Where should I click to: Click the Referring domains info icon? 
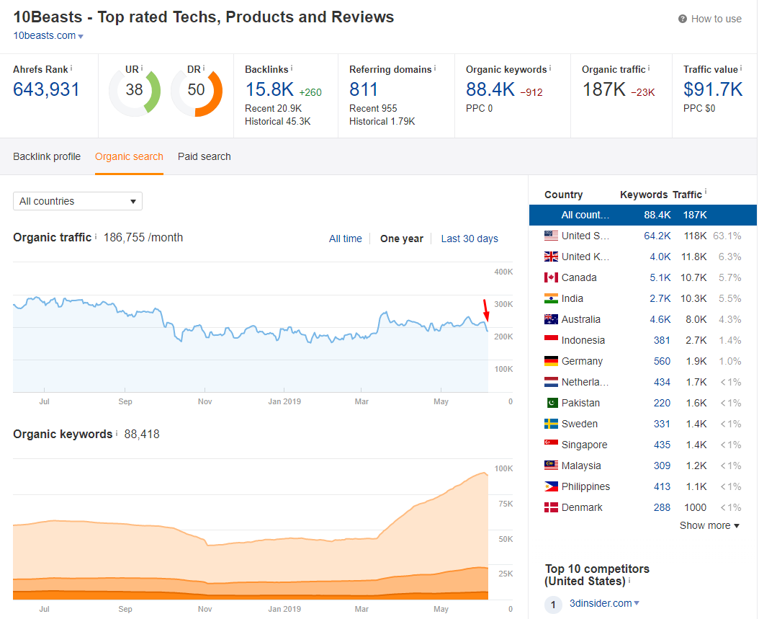click(435, 68)
